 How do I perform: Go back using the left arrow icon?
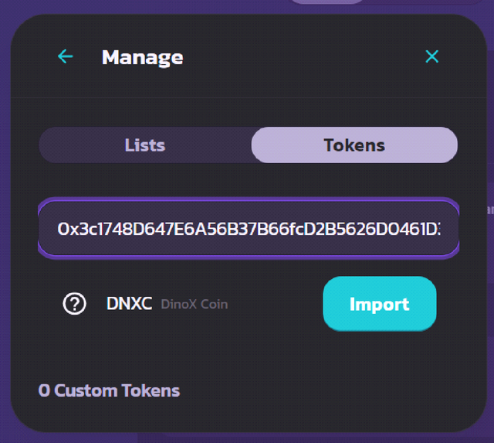point(66,56)
